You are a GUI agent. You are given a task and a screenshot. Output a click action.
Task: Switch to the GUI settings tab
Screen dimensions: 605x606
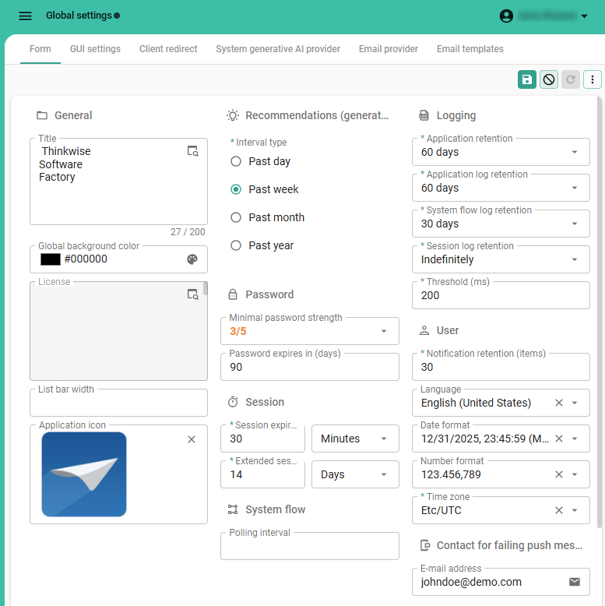[95, 49]
